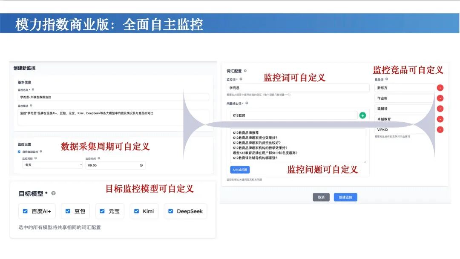This screenshot has width=460, height=259.
Task: Click 监控名称 field with 学而思-大模型数据监控
Action: (x=113, y=97)
